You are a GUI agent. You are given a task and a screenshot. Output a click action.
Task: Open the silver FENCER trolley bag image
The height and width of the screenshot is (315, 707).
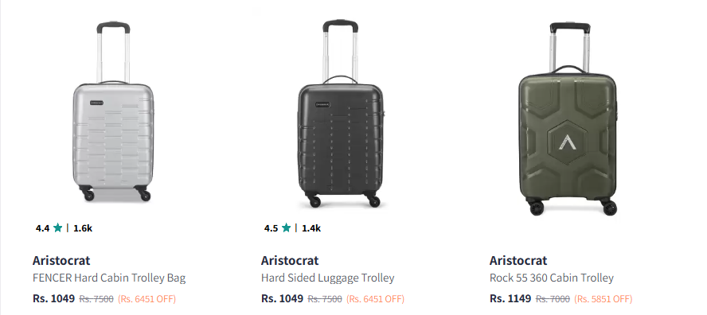[113, 111]
